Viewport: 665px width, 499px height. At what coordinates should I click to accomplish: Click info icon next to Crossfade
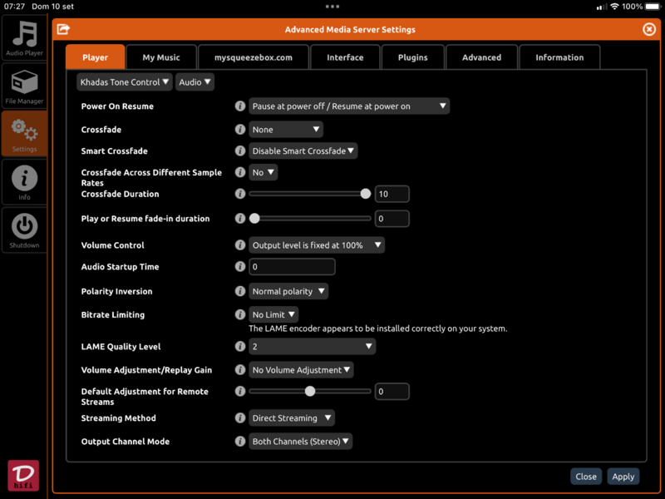pyautogui.click(x=240, y=130)
